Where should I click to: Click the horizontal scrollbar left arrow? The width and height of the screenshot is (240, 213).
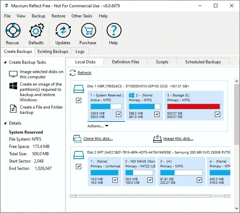[x=72, y=196]
